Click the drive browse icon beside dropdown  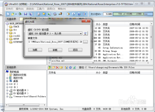point(86,33)
